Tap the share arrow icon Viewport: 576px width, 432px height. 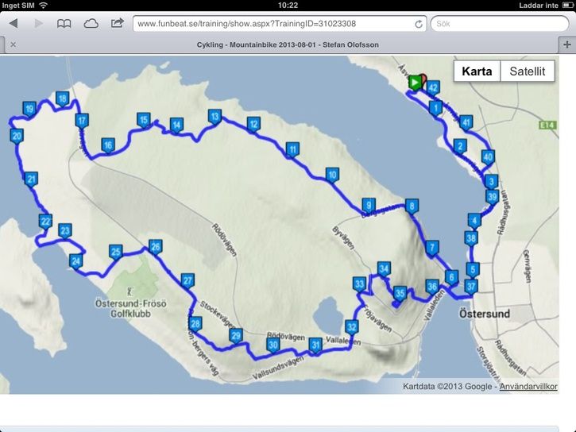tap(117, 24)
